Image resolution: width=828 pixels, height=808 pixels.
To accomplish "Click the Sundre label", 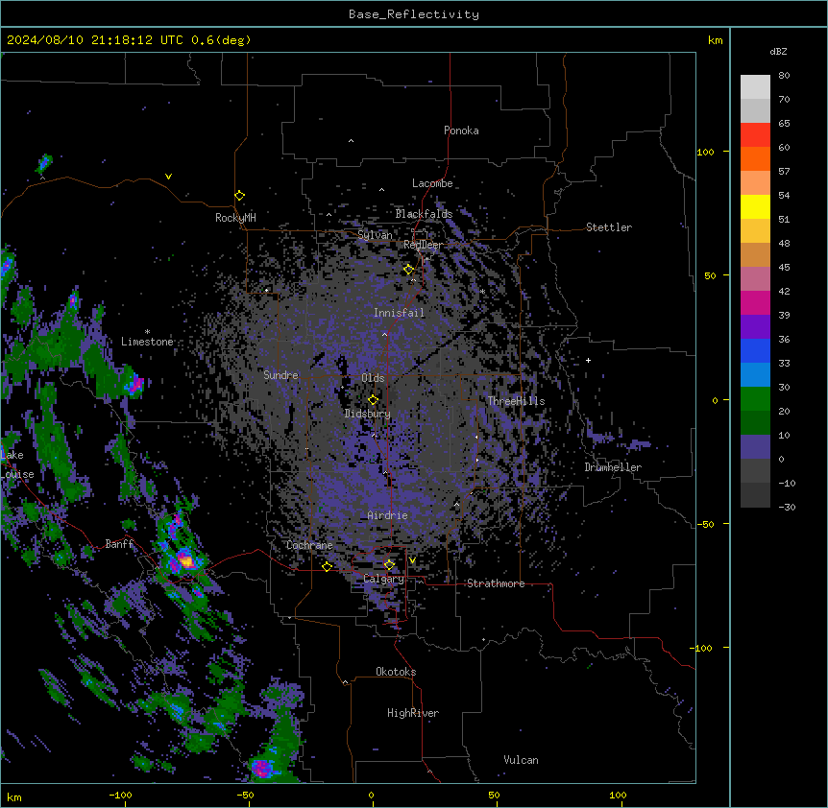I will click(280, 375).
